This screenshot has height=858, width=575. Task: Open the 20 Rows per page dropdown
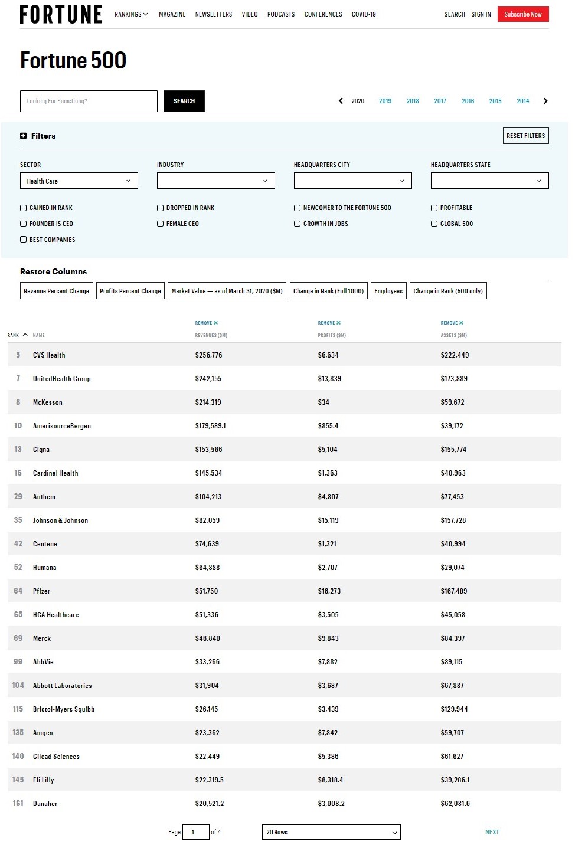coord(331,832)
